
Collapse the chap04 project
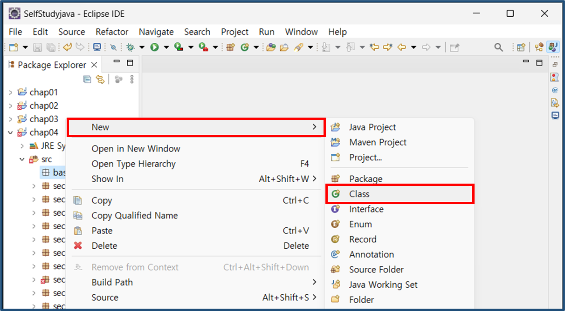click(x=11, y=132)
